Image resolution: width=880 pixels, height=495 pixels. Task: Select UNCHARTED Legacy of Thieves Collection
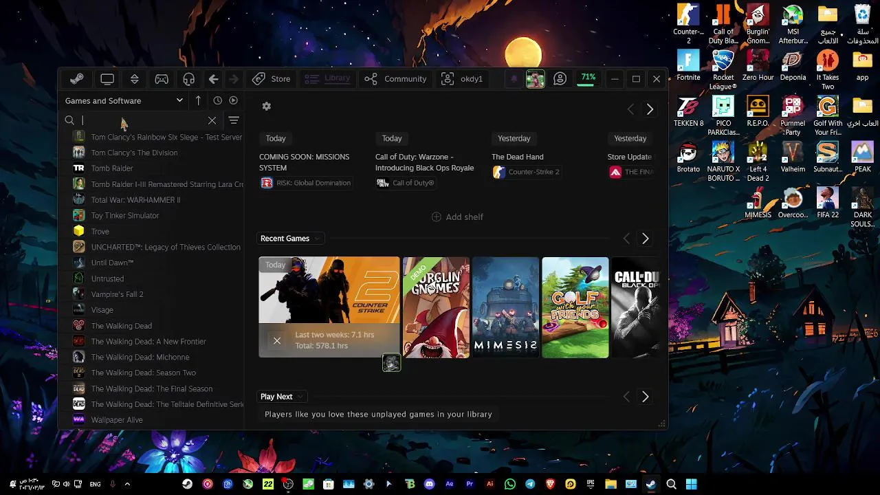coord(166,247)
